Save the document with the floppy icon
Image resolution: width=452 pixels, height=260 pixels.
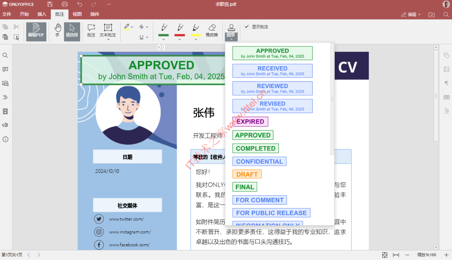tap(50, 4)
